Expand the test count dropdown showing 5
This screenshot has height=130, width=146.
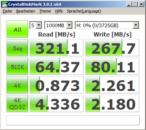point(39,25)
